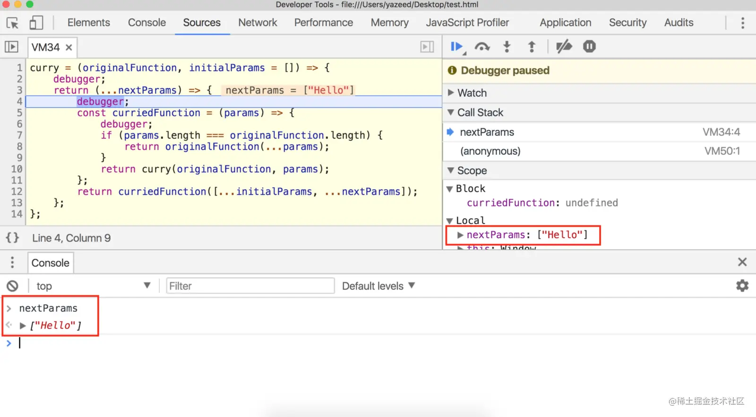This screenshot has height=417, width=756.
Task: Switch to the Network tab
Action: click(258, 23)
